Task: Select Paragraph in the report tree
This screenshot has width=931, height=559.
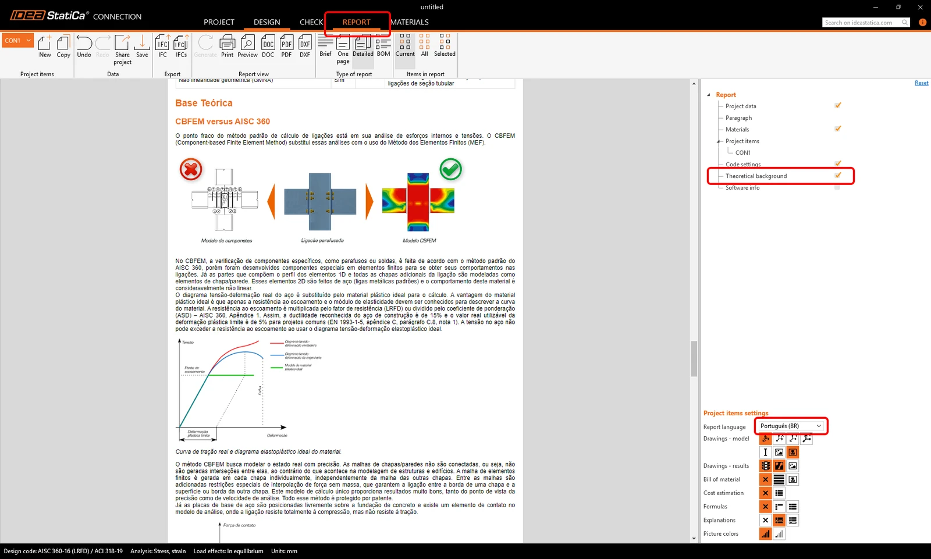Action: coord(738,118)
